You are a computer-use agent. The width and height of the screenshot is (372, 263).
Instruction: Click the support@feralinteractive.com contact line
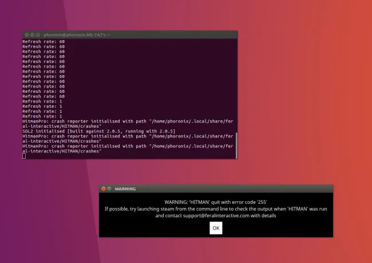coord(216,215)
